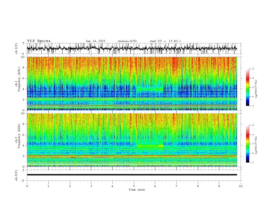This screenshot has width=271, height=209.
Task: Click time axis tick label 5
Action: point(134,186)
